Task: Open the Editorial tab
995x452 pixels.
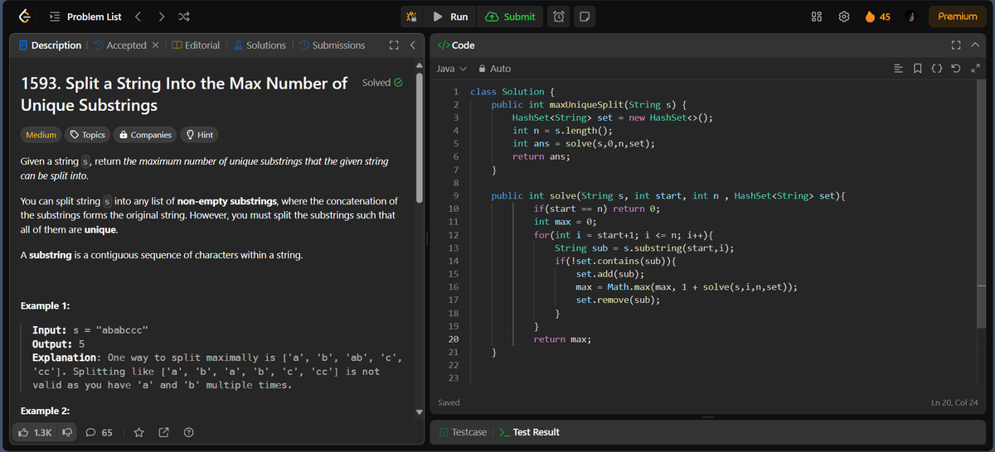Action: (x=196, y=46)
